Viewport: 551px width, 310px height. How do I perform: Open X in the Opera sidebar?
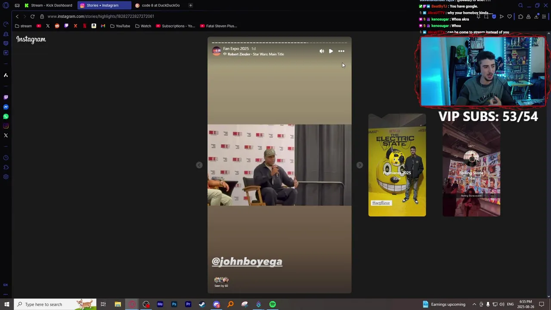tap(6, 135)
